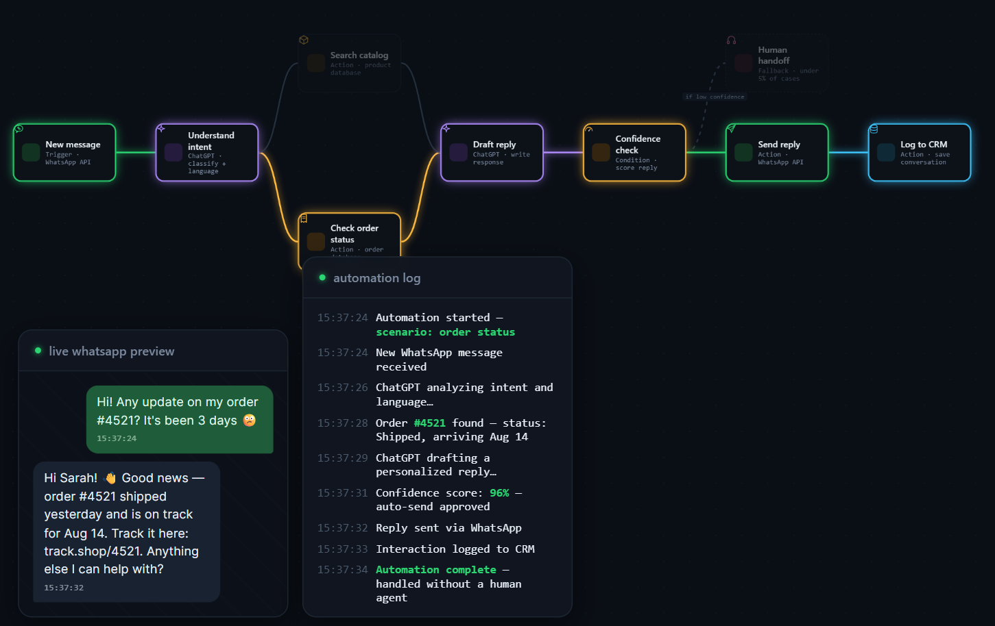Click the green '#4521' order number in log
Screen dimensions: 995x626
point(429,423)
